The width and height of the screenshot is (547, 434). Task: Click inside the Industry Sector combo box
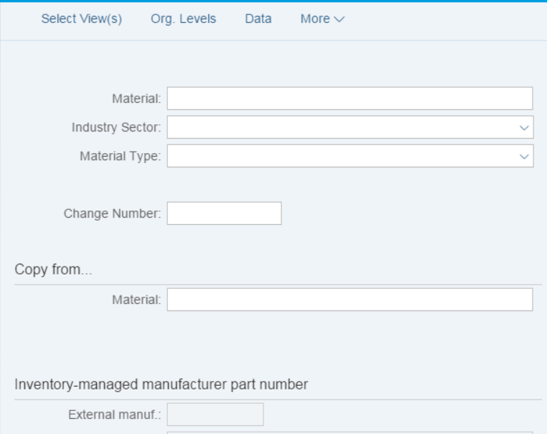(350, 127)
